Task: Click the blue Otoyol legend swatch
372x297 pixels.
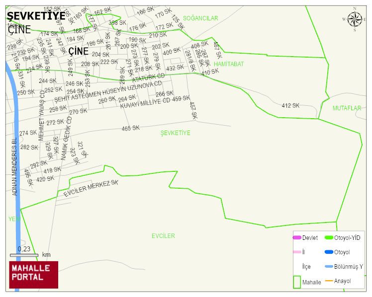Action: [x=329, y=252]
